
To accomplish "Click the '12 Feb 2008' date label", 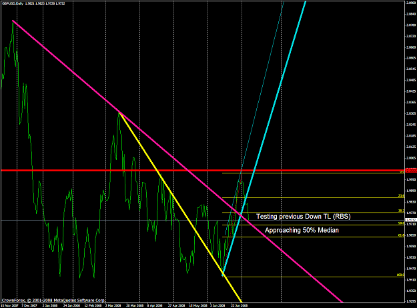I will (93, 305).
